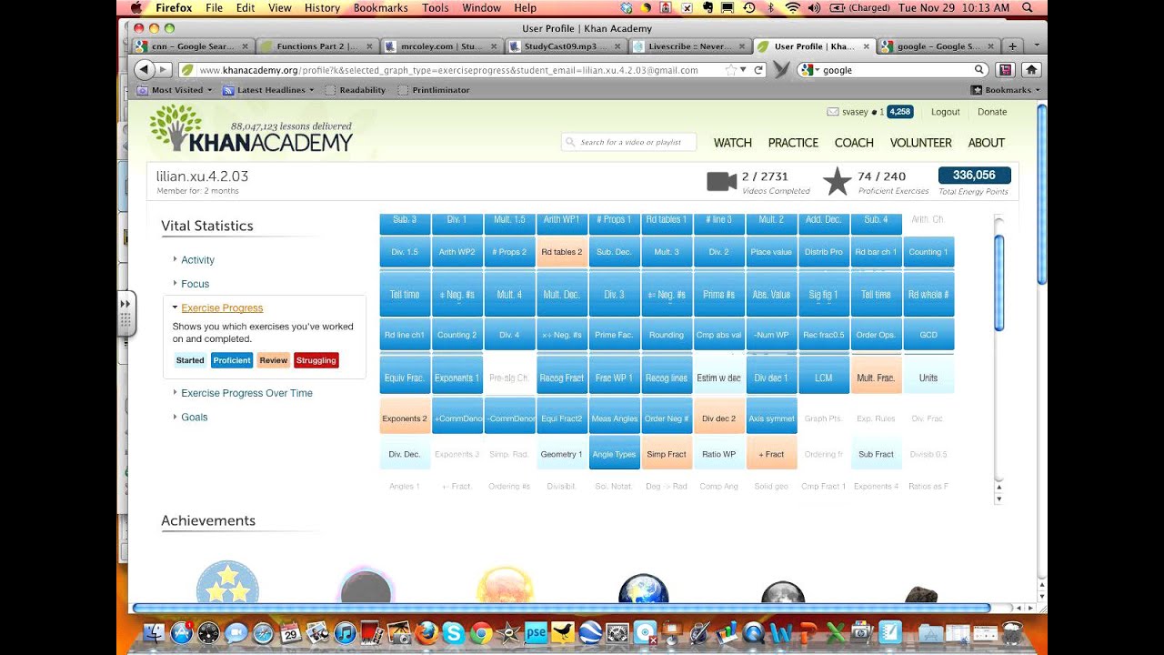Click the star Proficient Exercises icon

837,181
